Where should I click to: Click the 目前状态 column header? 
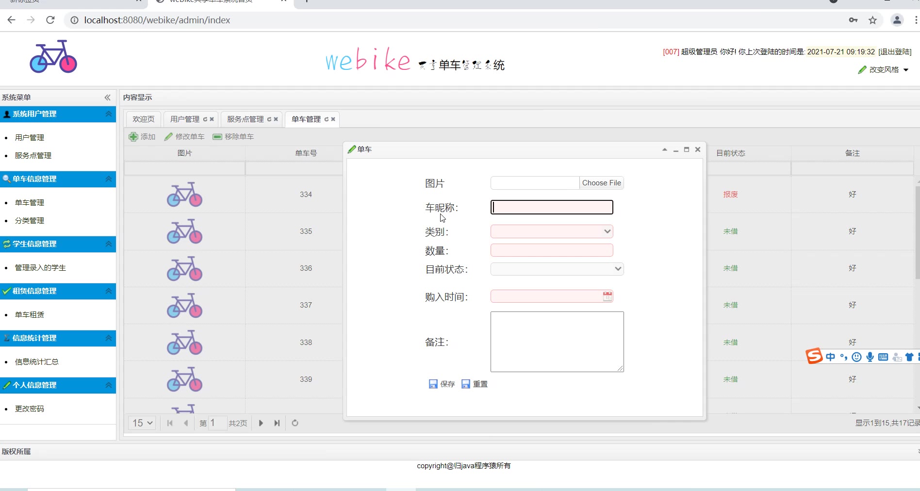731,153
